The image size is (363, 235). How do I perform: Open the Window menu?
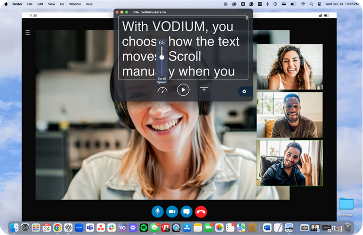pos(75,4)
